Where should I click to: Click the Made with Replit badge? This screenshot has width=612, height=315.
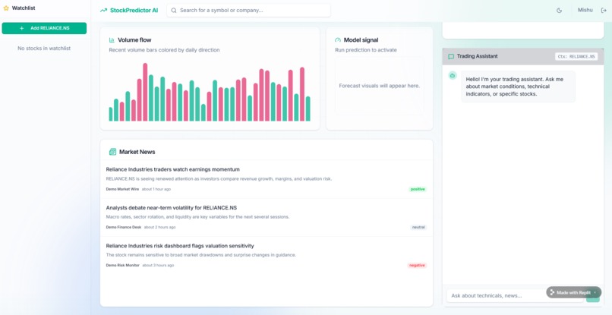tap(574, 292)
